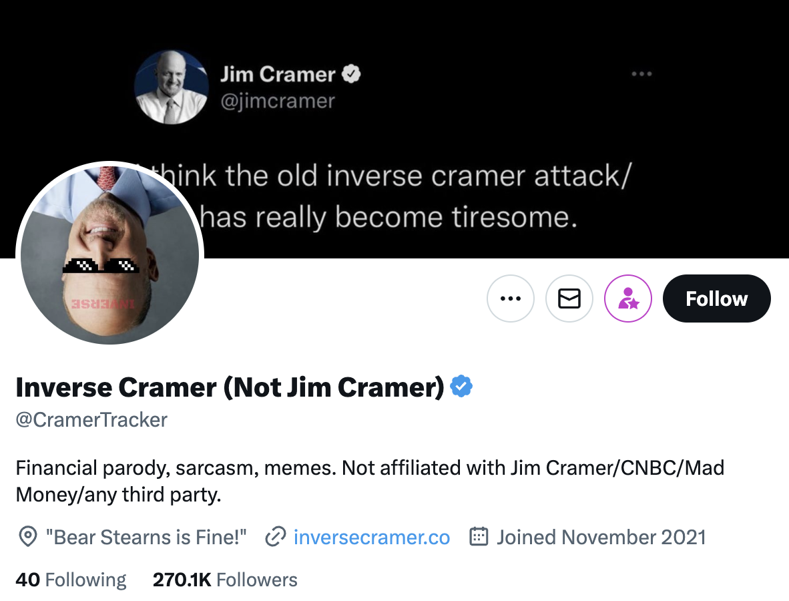Viewport: 789px width, 601px height.
Task: Click the "Joined November 2021" text
Action: click(x=601, y=537)
